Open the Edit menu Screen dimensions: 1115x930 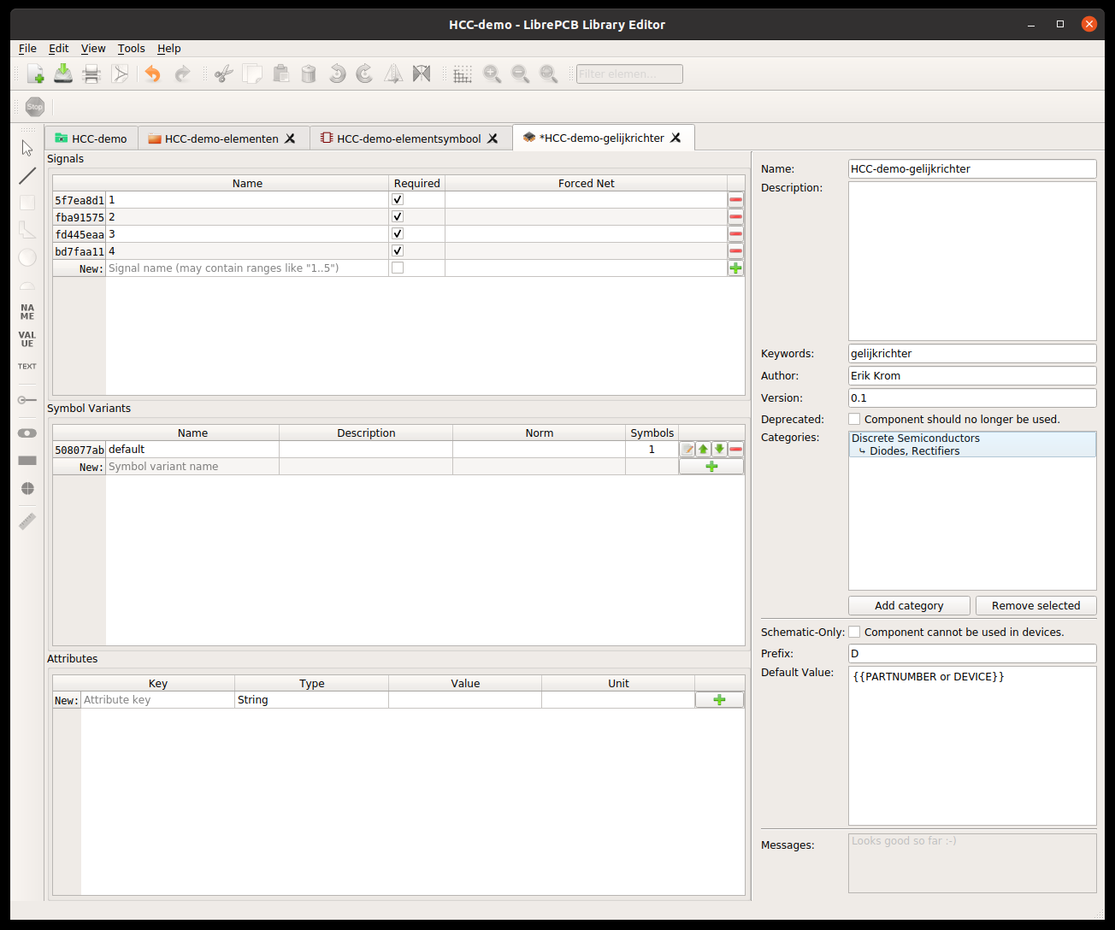pos(58,49)
